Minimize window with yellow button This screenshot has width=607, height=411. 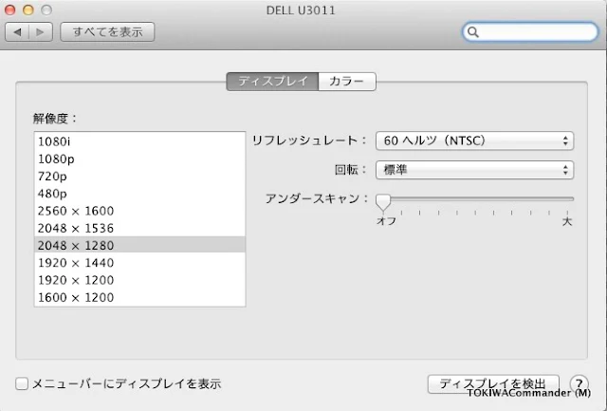28,10
